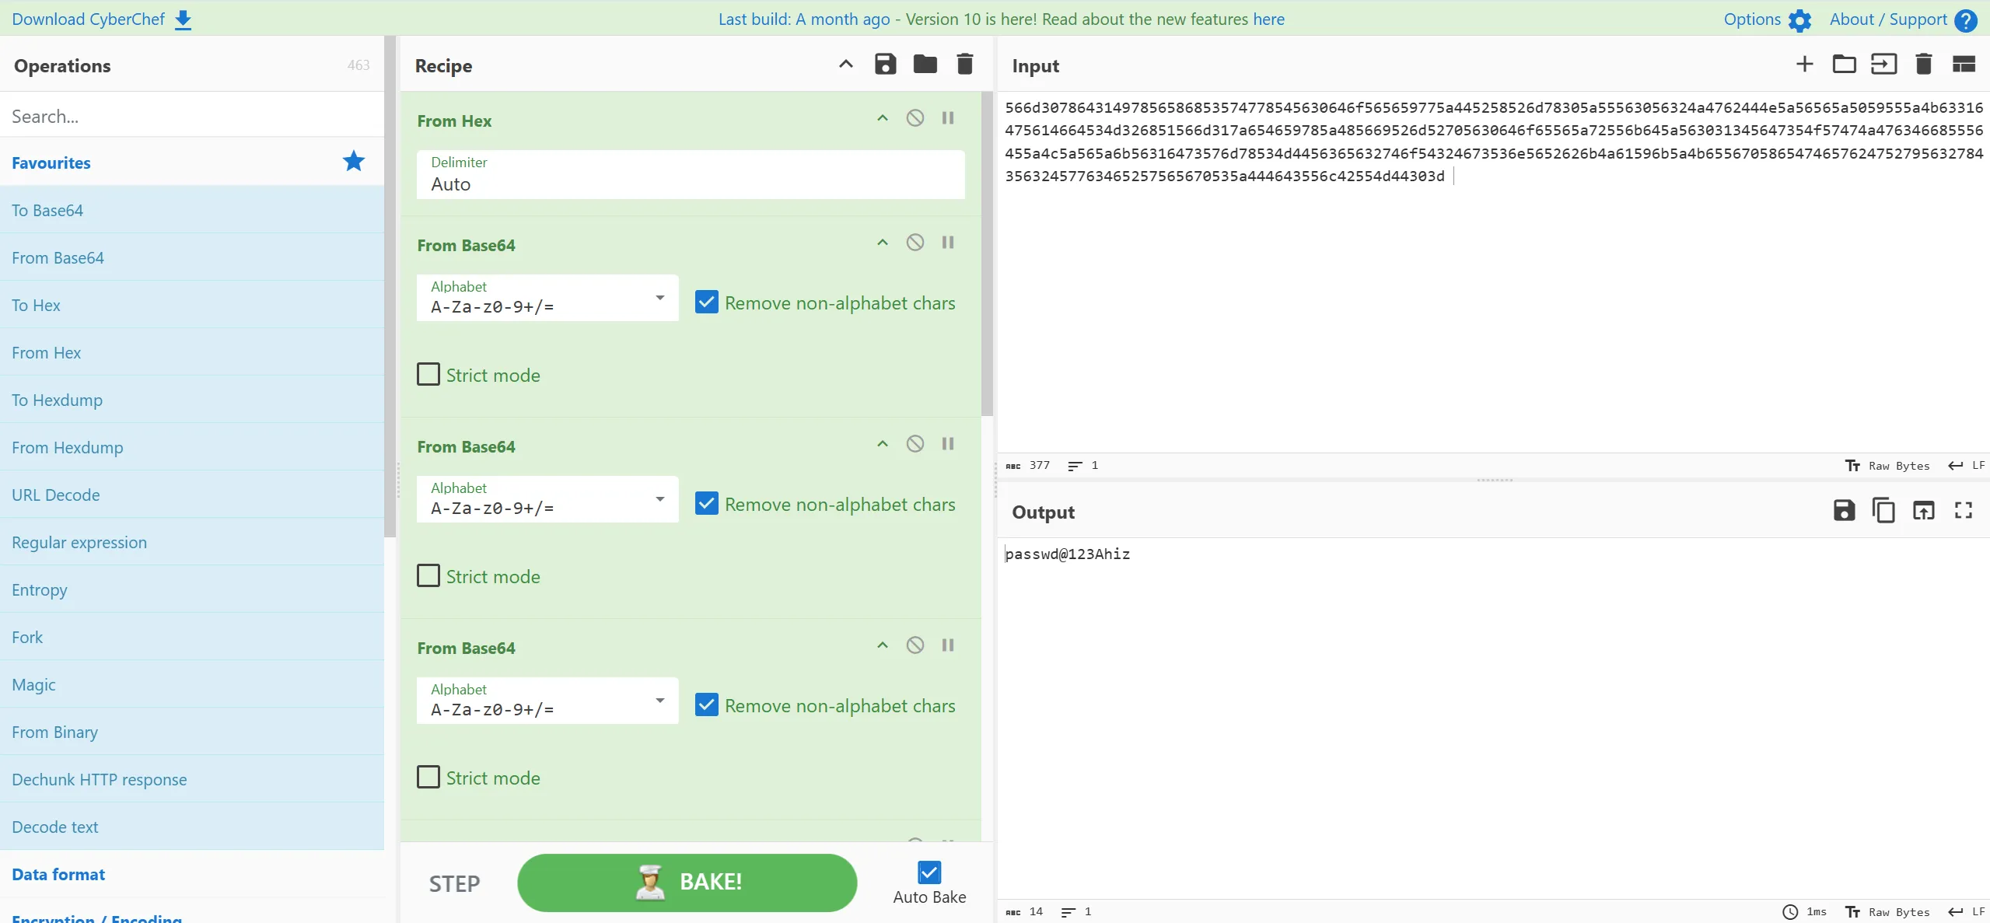Collapse the From Hex operation
This screenshot has height=923, width=1990.
click(883, 118)
